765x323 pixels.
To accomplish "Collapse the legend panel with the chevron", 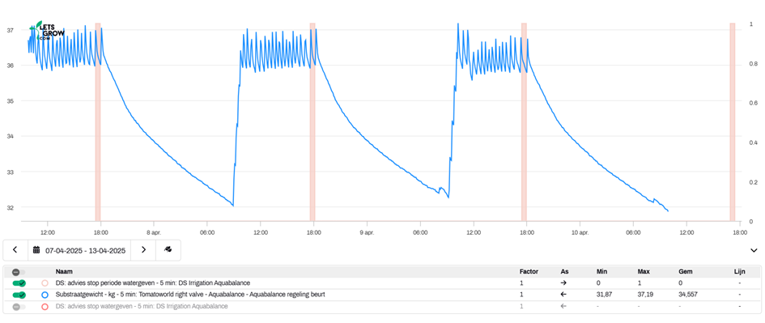I will coord(754,250).
